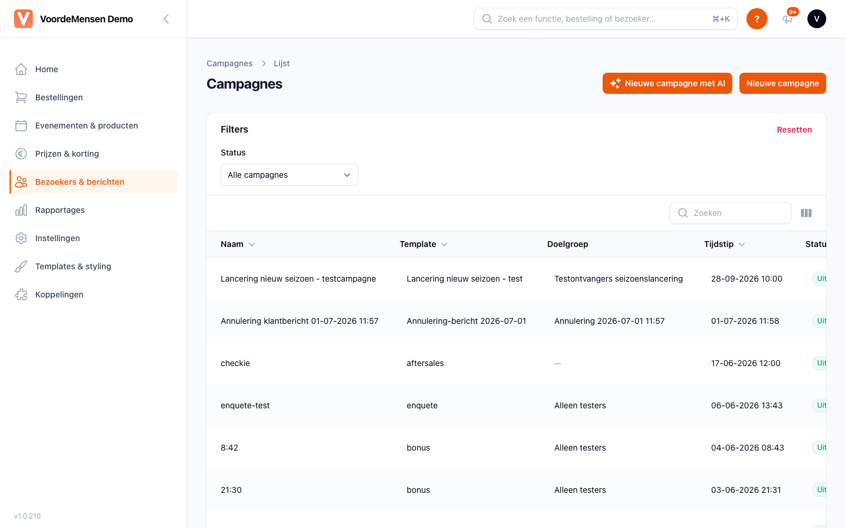Click the 8:42 campaign name
Image resolution: width=845 pixels, height=528 pixels.
(229, 448)
